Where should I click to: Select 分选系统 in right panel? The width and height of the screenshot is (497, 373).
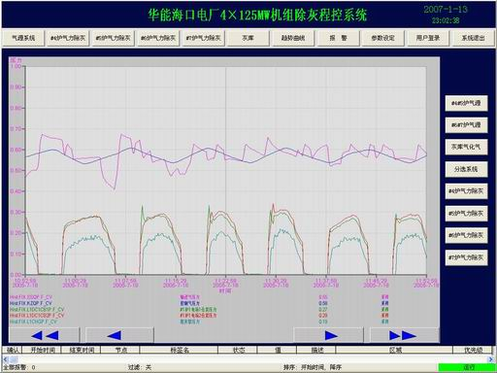point(466,169)
